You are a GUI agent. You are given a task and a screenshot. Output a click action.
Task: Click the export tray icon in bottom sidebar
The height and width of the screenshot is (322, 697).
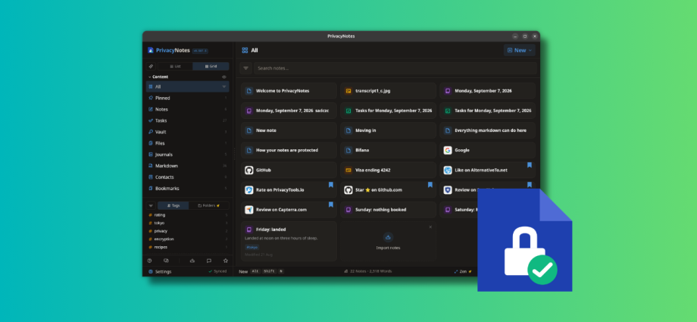[x=192, y=261]
